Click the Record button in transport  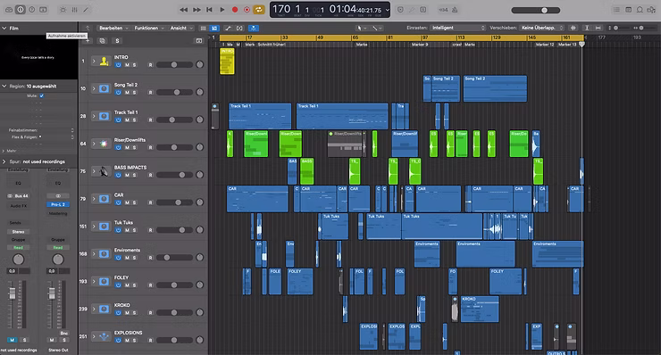(x=235, y=10)
